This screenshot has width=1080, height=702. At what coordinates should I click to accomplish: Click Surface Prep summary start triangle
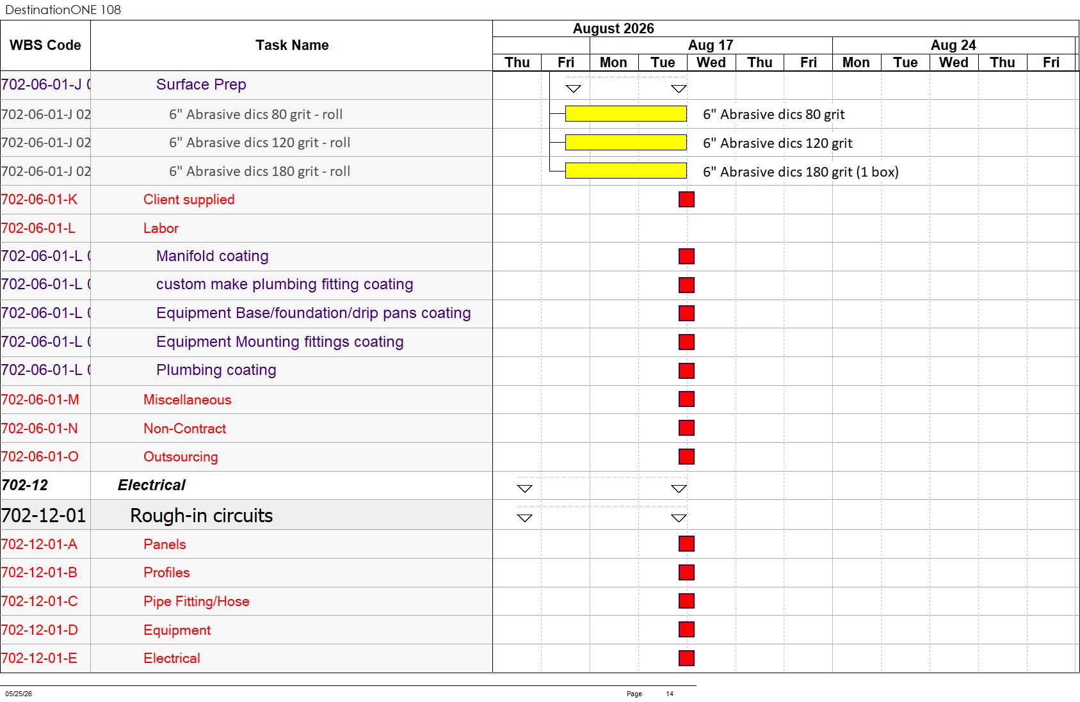[x=574, y=89]
